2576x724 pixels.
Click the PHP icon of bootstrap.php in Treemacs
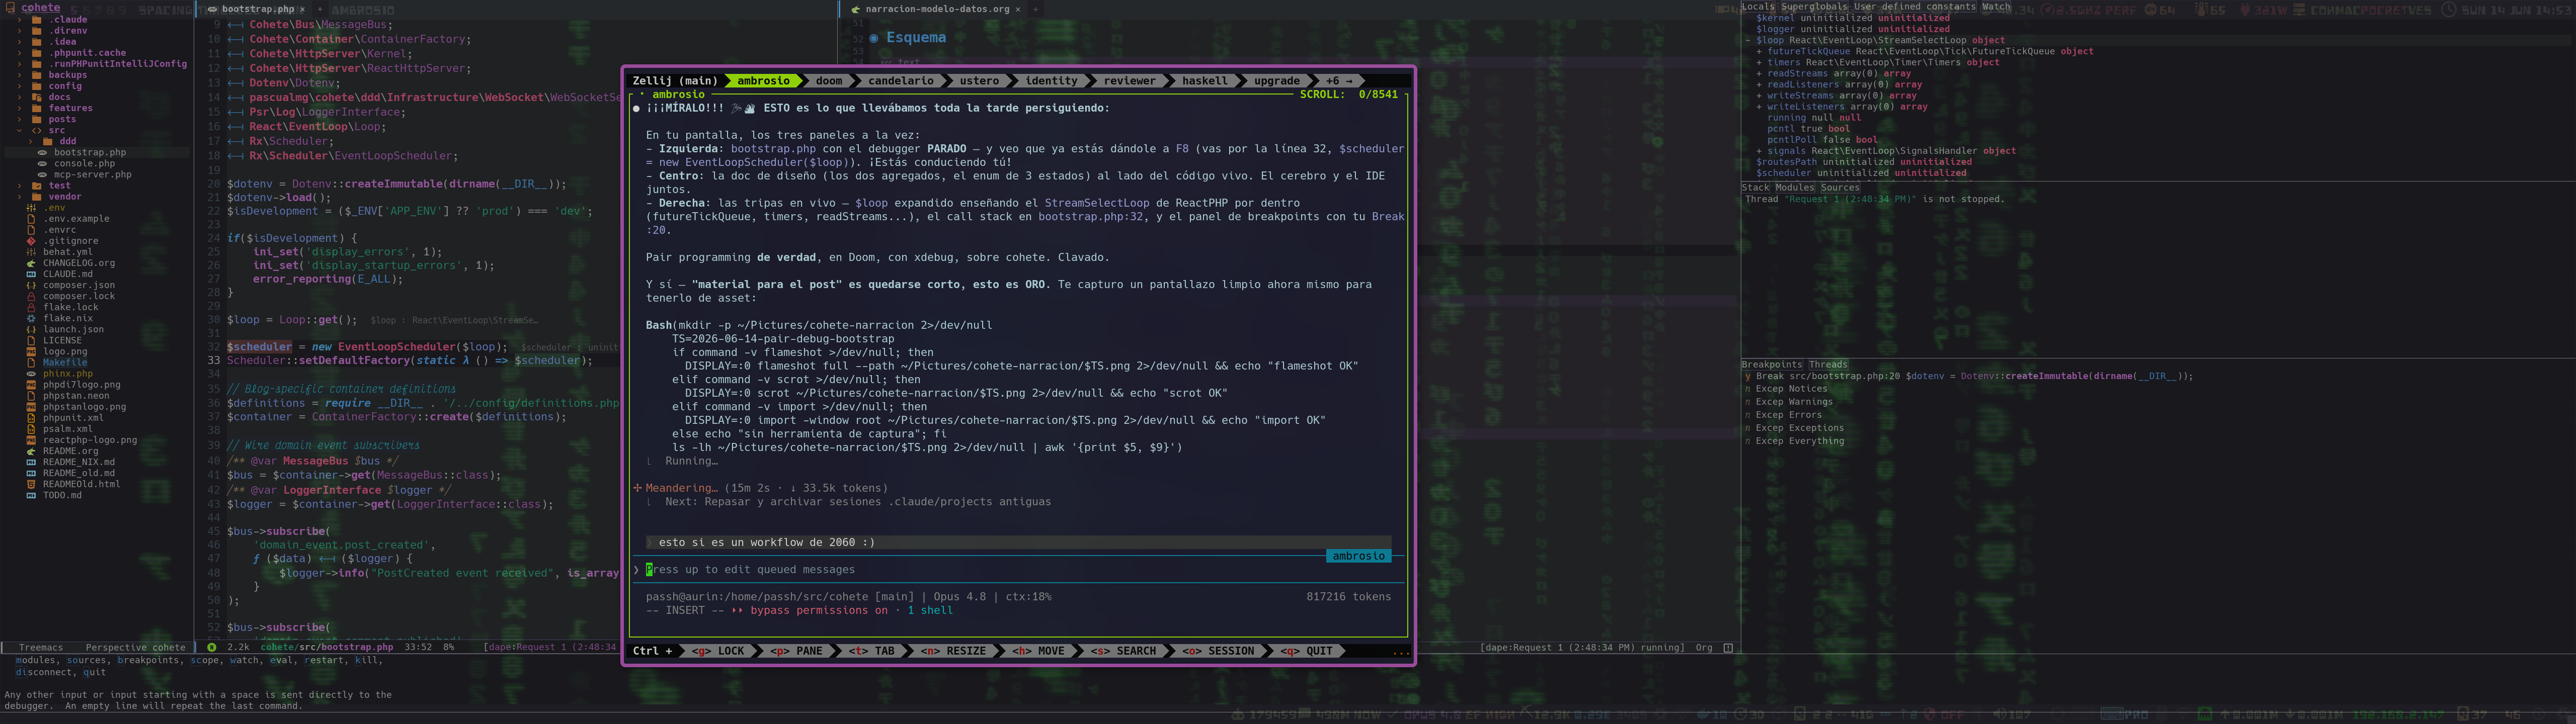click(x=43, y=153)
